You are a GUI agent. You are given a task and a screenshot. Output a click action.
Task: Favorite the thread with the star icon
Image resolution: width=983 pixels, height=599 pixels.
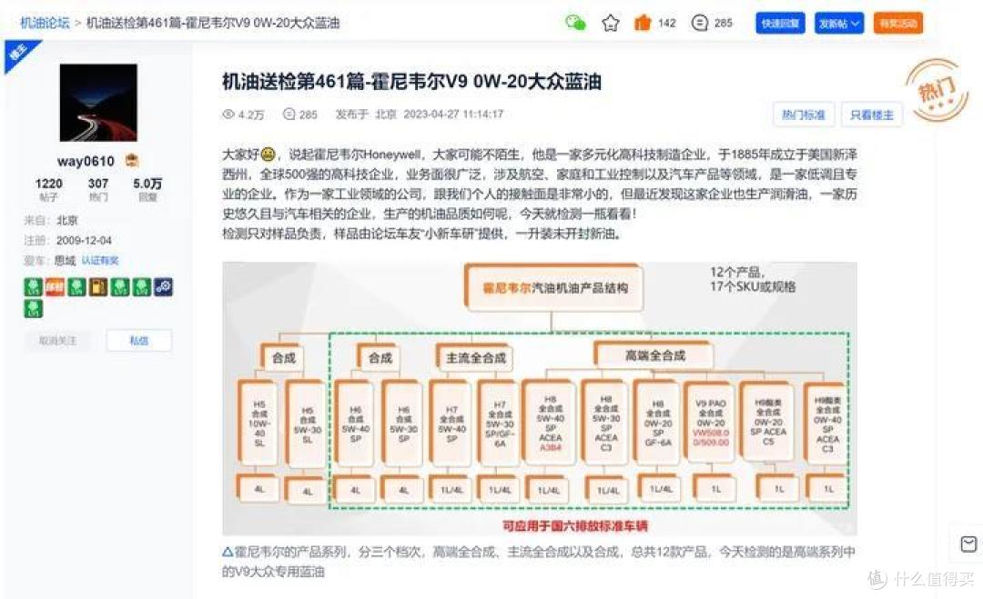610,23
